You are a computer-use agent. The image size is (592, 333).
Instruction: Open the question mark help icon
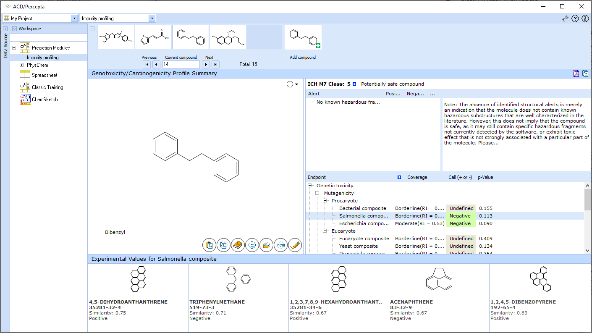coord(575,18)
